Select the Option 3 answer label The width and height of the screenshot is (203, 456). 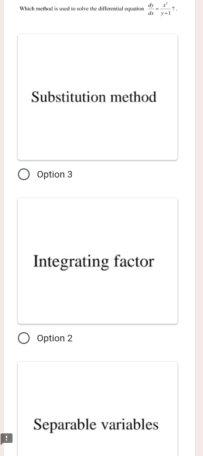click(x=55, y=174)
